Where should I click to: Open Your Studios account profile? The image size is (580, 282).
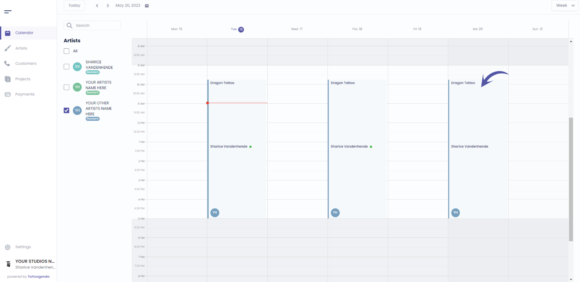(x=35, y=264)
